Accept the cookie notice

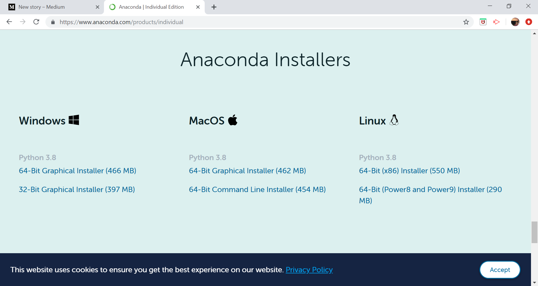tap(500, 270)
